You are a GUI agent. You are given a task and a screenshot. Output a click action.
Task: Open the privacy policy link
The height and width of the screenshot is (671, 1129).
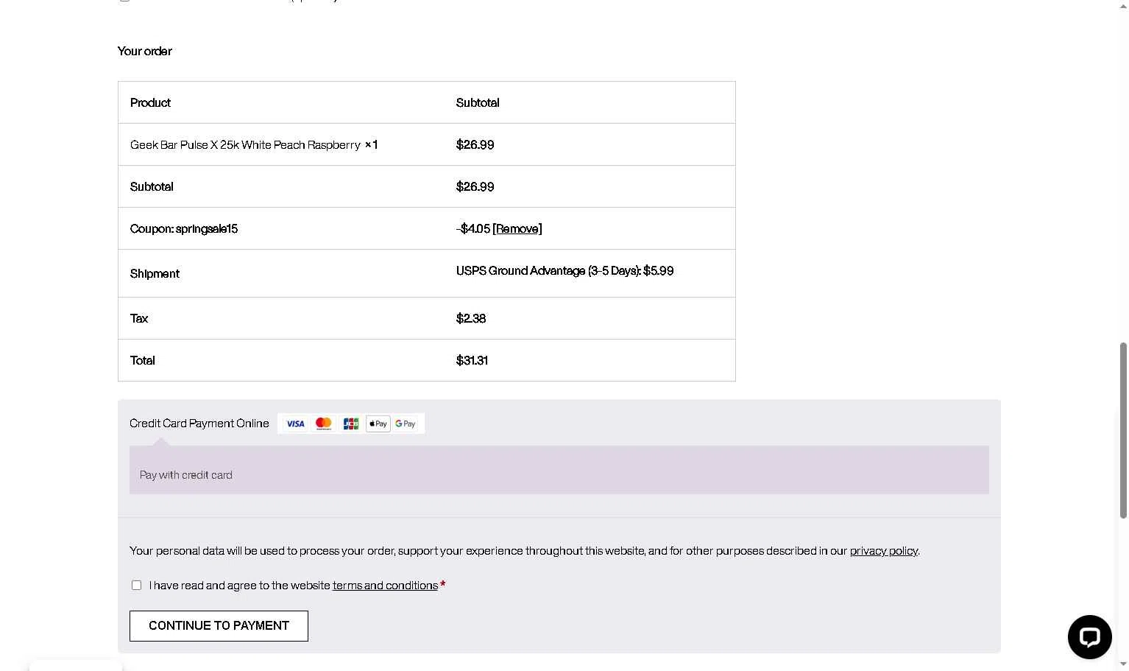coord(884,551)
